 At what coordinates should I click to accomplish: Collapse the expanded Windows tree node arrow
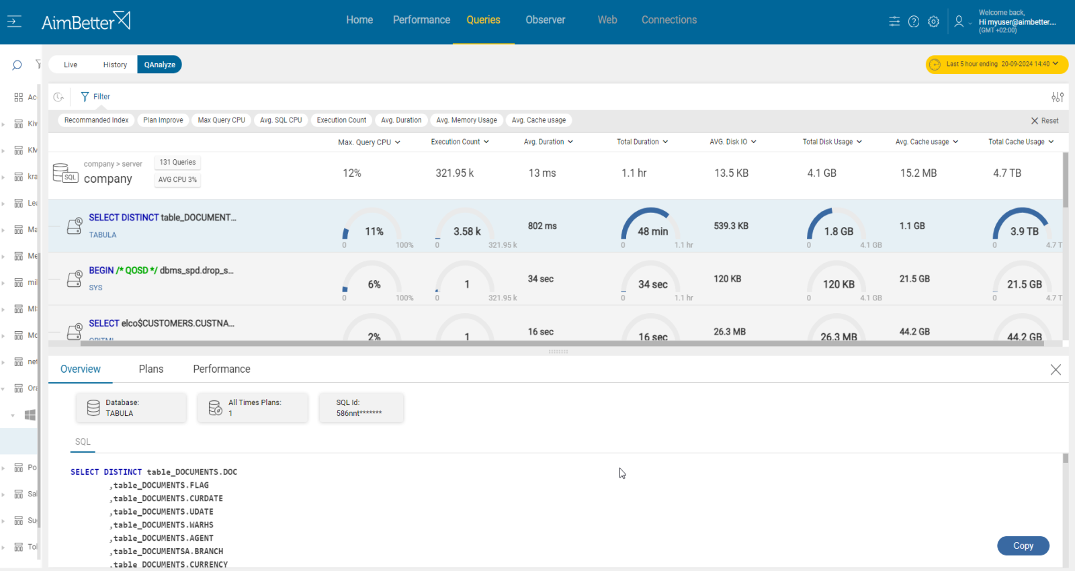tap(13, 415)
